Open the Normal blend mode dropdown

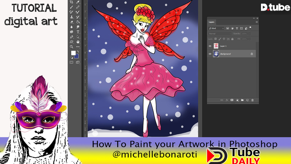220,34
